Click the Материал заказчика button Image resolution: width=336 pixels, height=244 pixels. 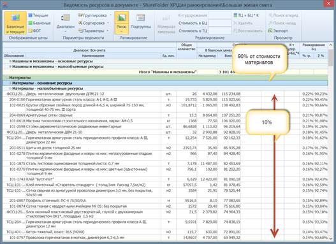point(166,24)
